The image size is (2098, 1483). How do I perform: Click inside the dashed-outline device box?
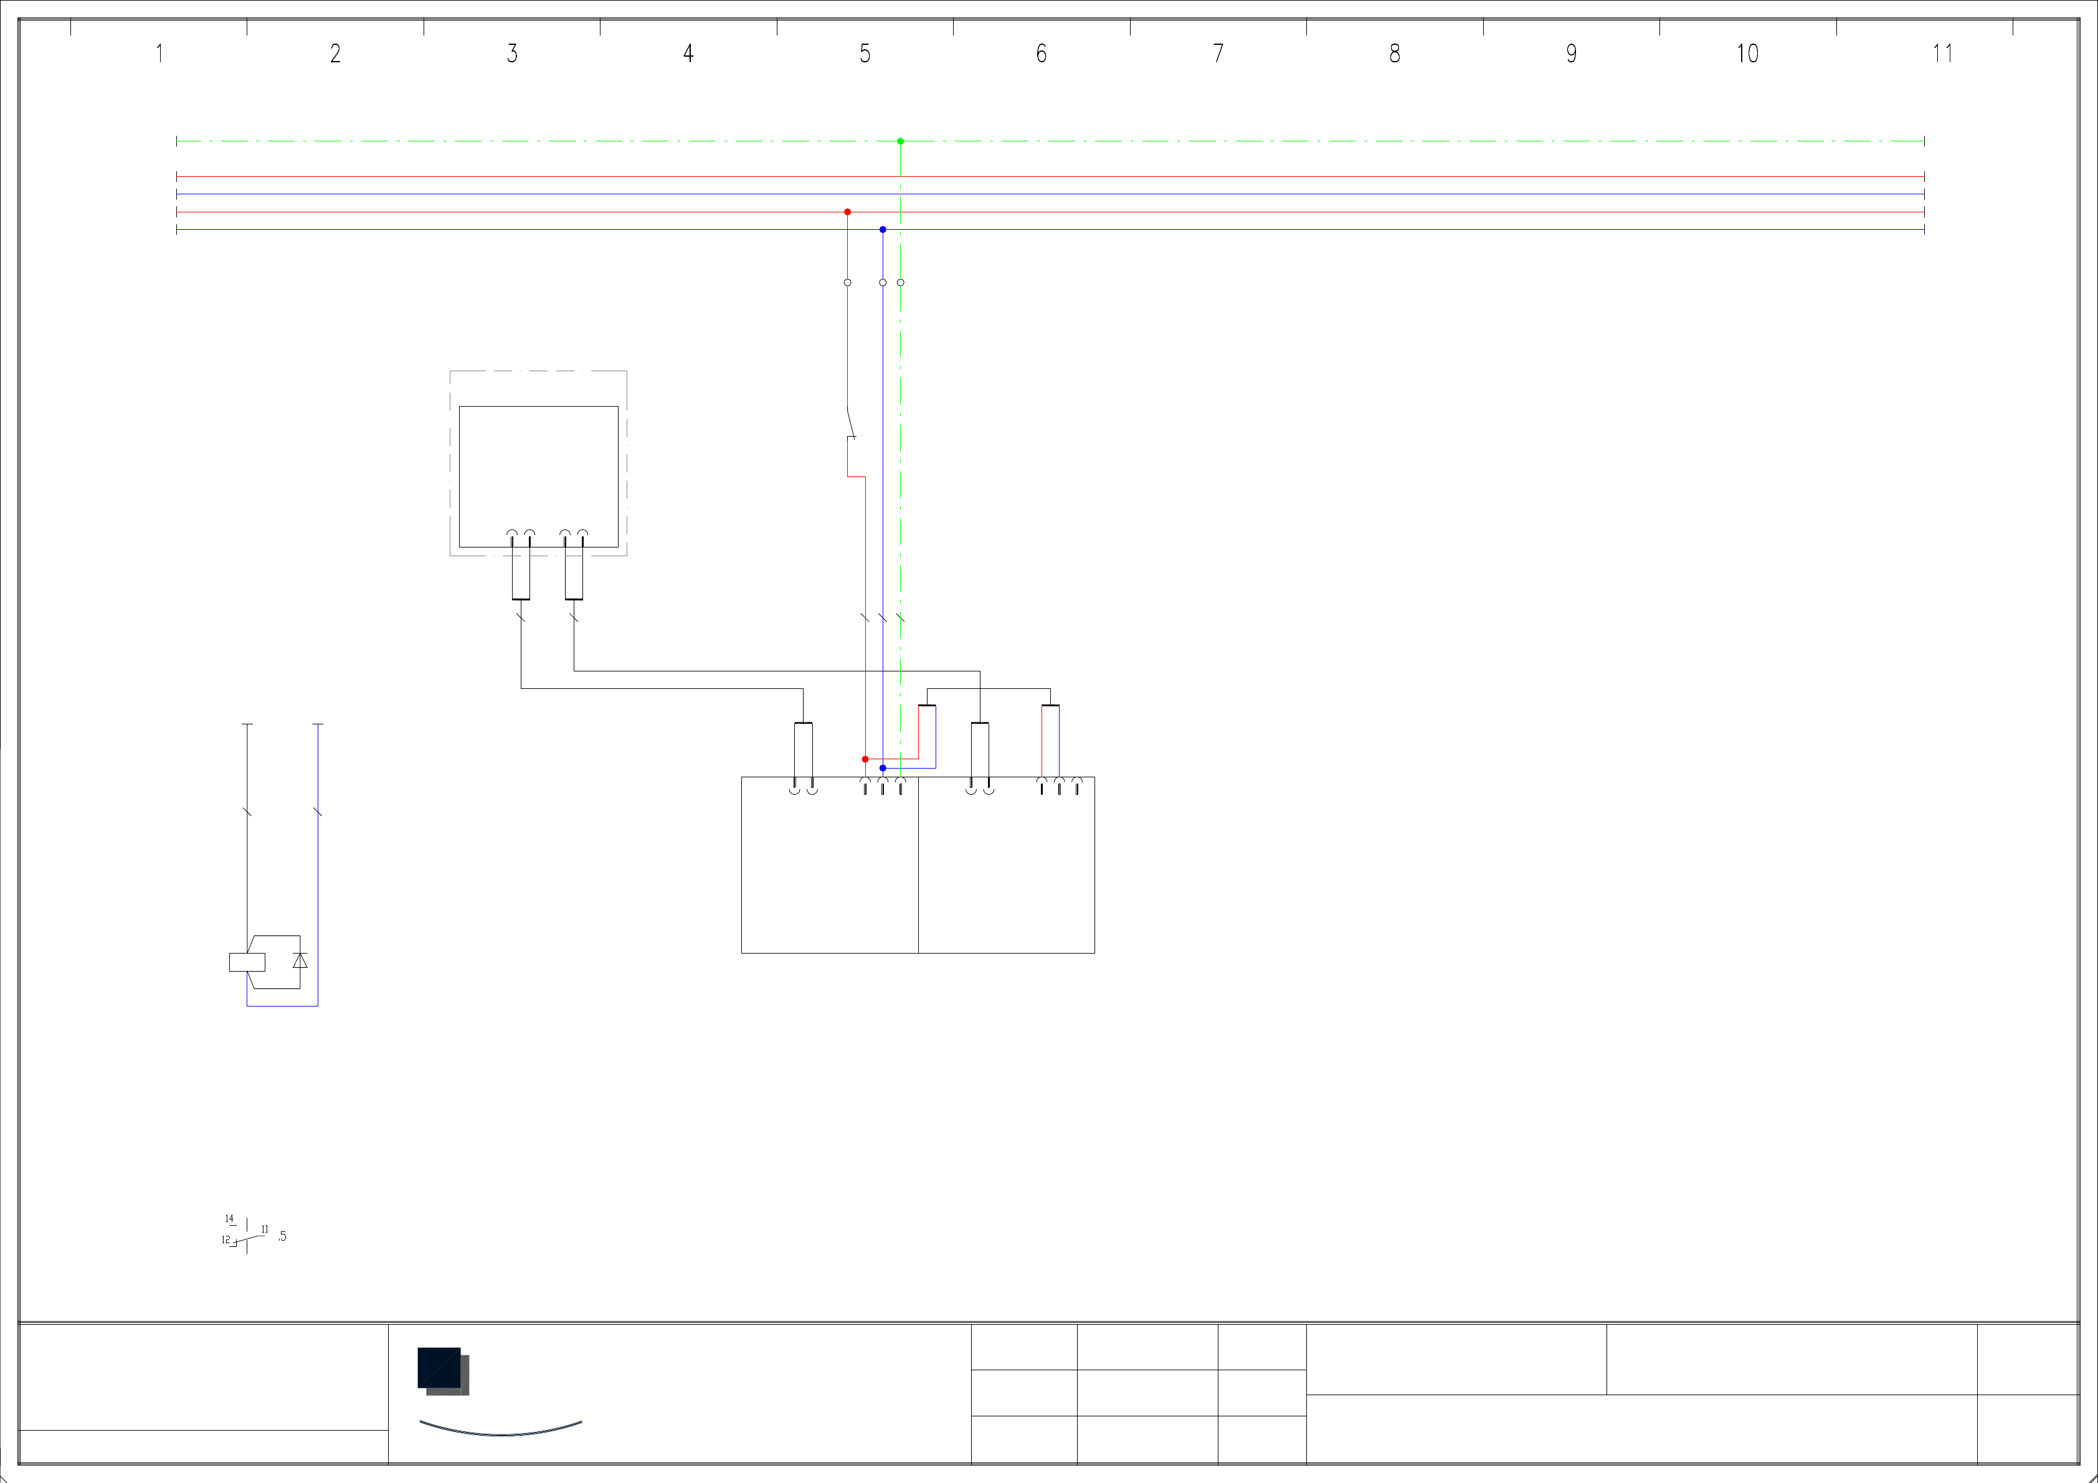point(538,466)
